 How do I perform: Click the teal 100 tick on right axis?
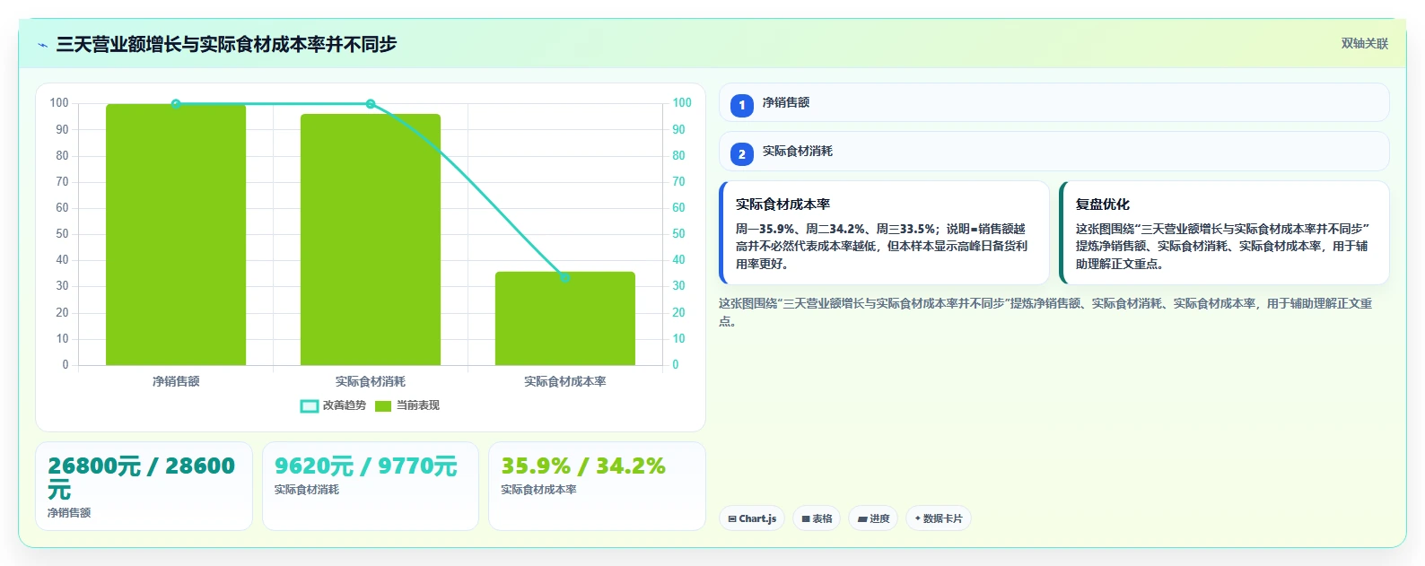coord(682,103)
